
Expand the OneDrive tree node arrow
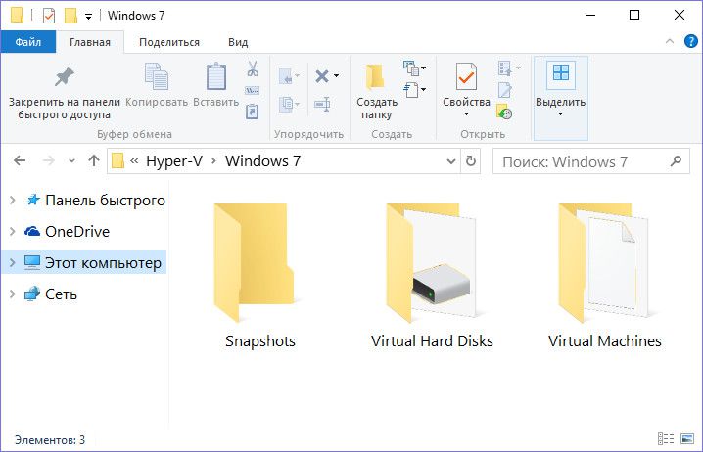click(x=12, y=232)
